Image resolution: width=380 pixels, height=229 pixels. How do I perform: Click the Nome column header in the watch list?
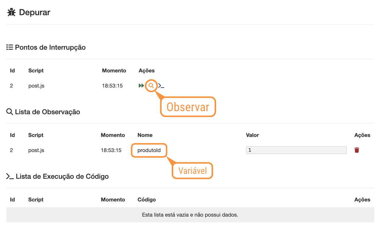[145, 135]
